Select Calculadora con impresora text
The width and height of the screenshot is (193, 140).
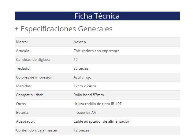(x=96, y=51)
